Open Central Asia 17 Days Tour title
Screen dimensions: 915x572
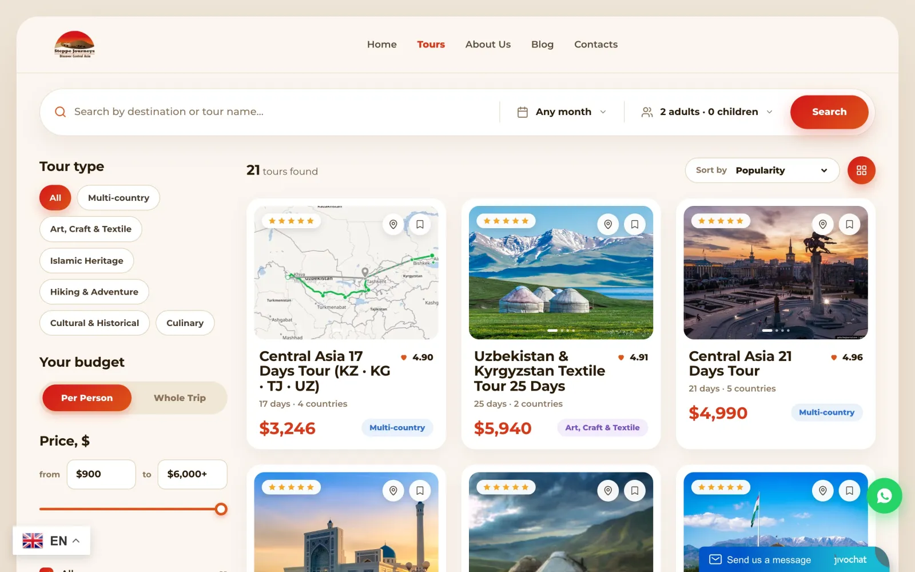pyautogui.click(x=325, y=371)
